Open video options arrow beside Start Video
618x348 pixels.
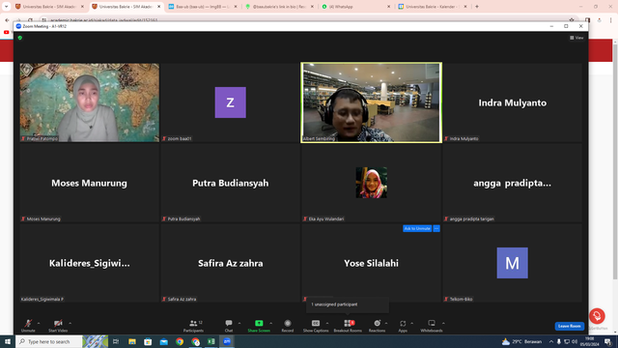point(70,323)
